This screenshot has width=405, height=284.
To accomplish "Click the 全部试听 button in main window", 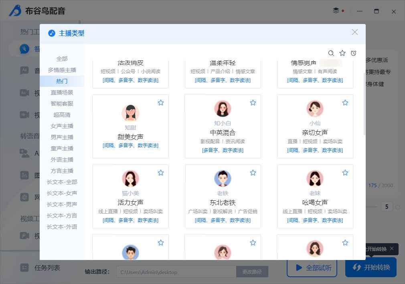I will click(312, 268).
